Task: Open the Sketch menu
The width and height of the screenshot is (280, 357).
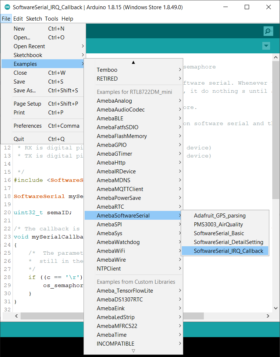Action: tap(34, 19)
